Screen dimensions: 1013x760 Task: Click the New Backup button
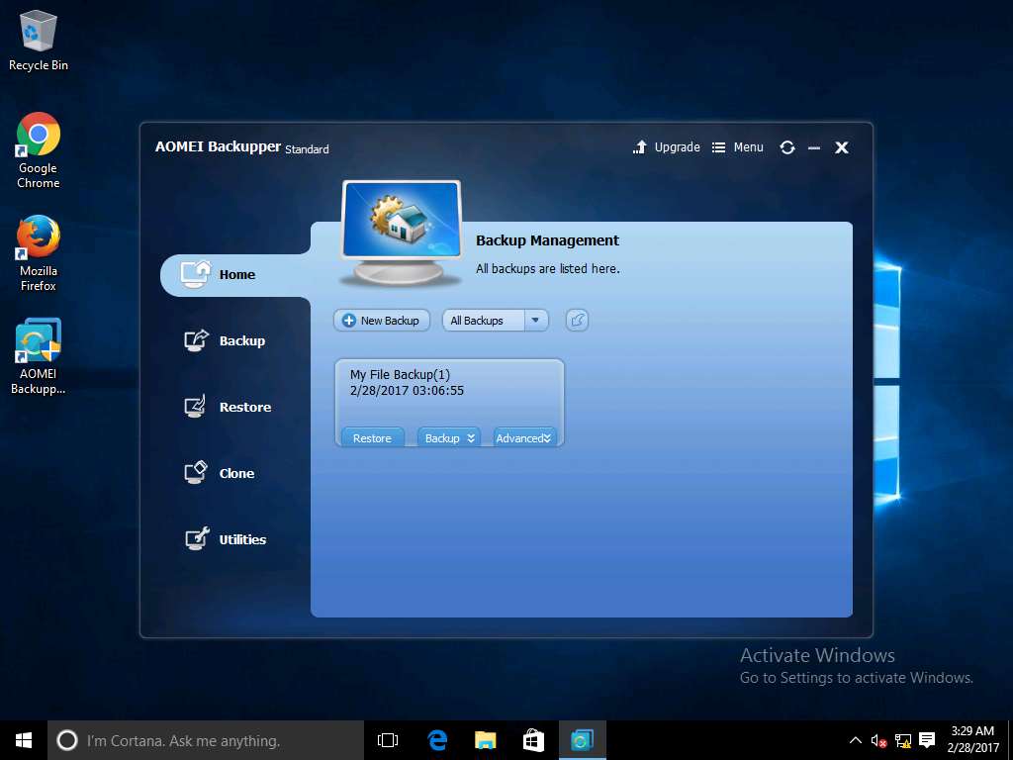[382, 321]
